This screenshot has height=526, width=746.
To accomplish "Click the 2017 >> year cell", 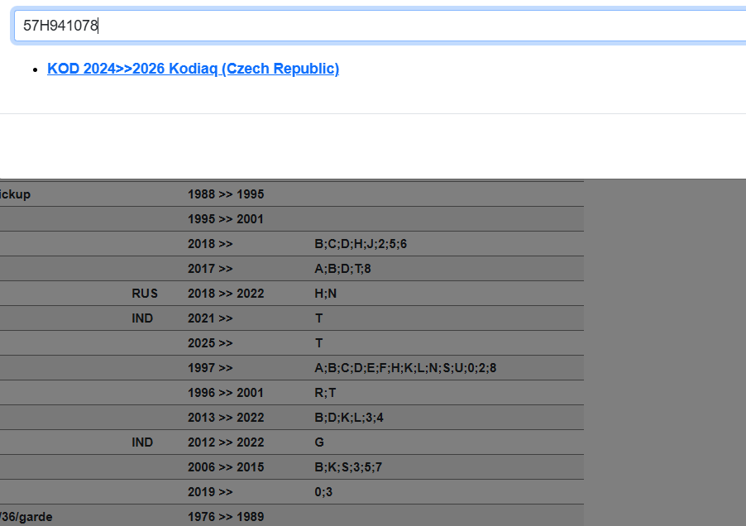I will (x=210, y=269).
